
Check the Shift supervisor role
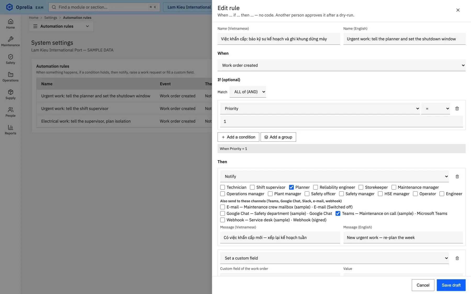point(252,187)
